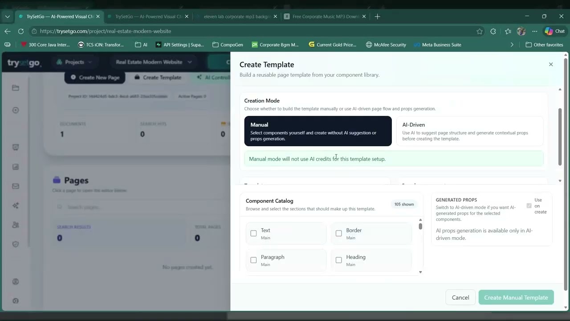Click sidebar image gallery icon
The width and height of the screenshot is (570, 321).
click(16, 167)
